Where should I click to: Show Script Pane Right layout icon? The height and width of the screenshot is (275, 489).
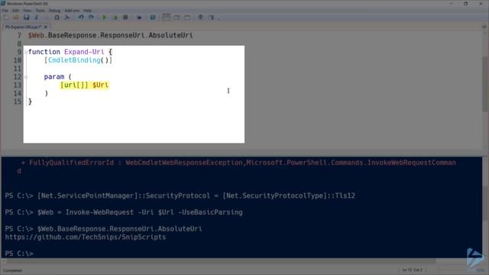(176, 18)
